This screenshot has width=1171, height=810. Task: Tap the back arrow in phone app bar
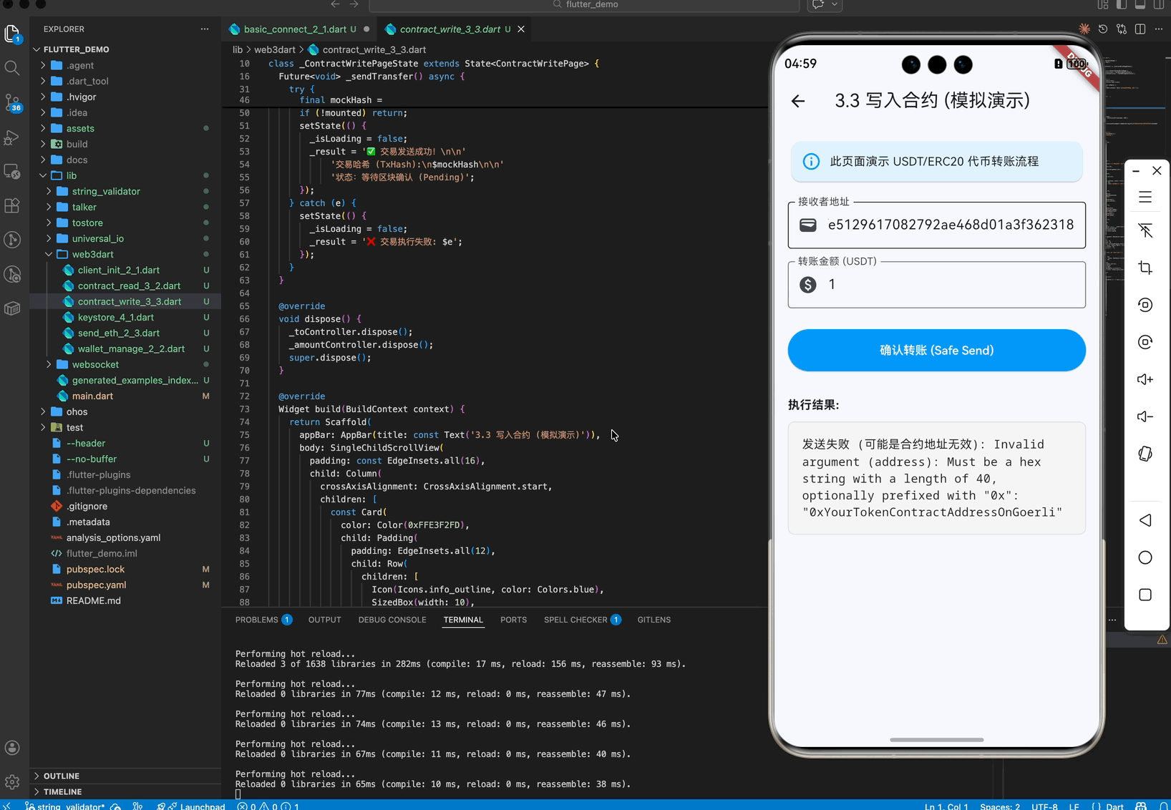tap(798, 102)
